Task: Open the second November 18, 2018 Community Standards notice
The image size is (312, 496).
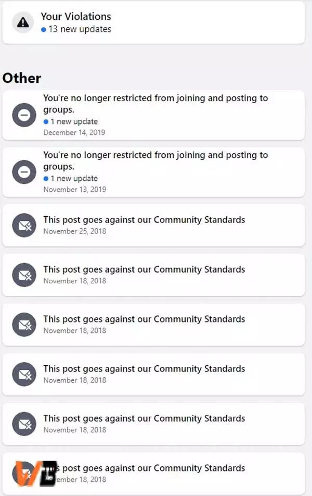Action: pos(153,325)
